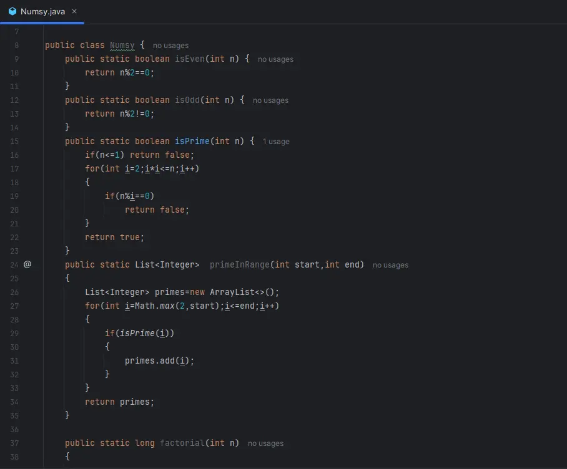Click the "return primes;" statement

pos(119,402)
